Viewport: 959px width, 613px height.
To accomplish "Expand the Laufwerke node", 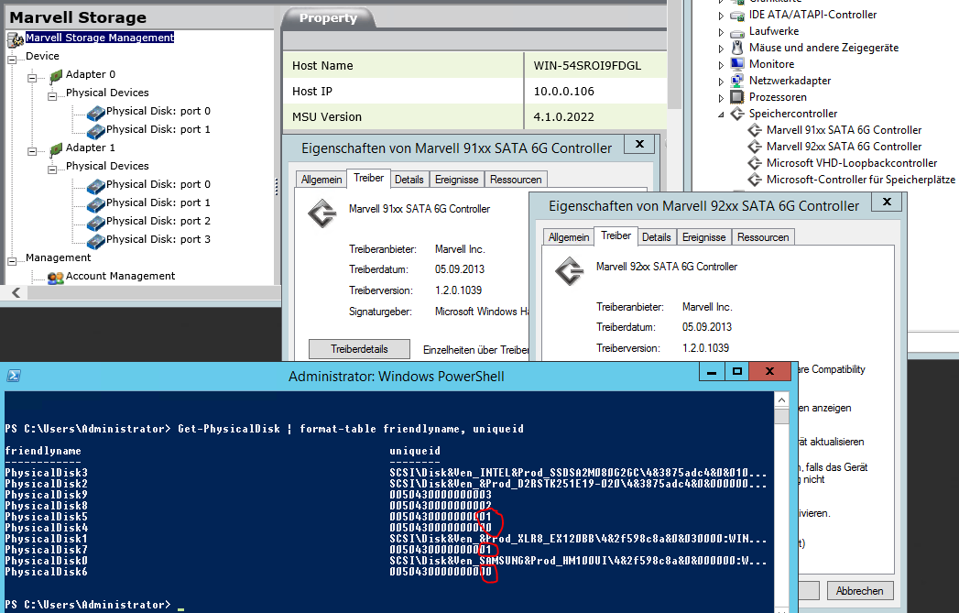I will coord(721,32).
